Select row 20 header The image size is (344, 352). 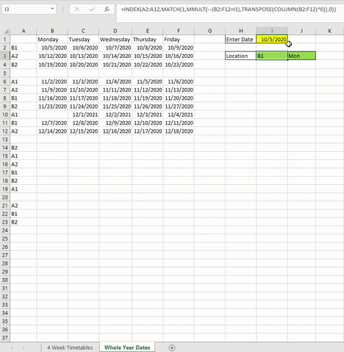pyautogui.click(x=5, y=197)
